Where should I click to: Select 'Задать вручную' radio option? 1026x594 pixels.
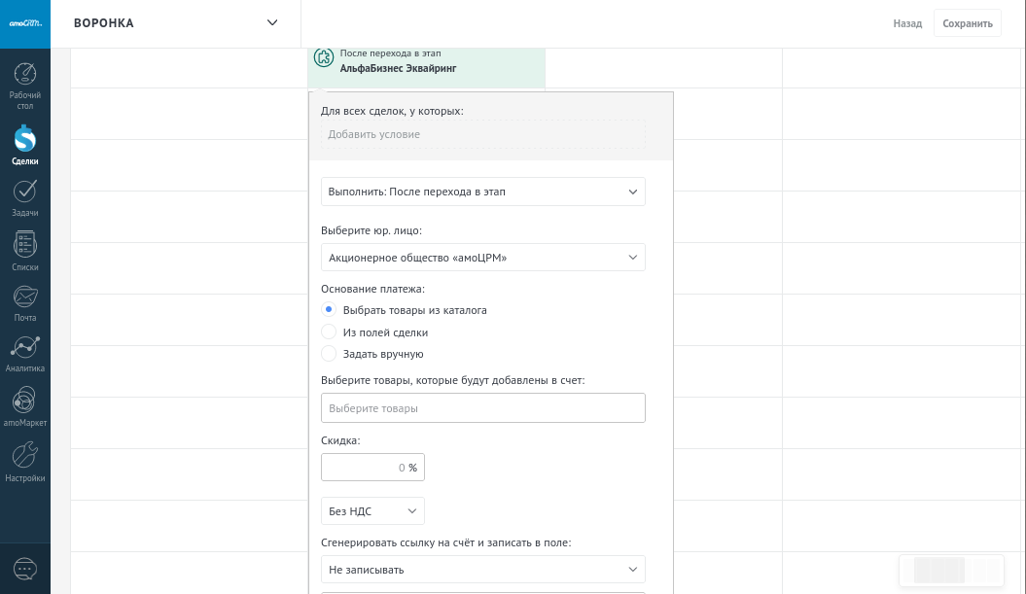(x=329, y=354)
